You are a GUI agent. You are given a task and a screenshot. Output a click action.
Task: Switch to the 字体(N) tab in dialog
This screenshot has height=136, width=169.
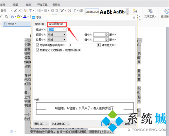(39, 24)
